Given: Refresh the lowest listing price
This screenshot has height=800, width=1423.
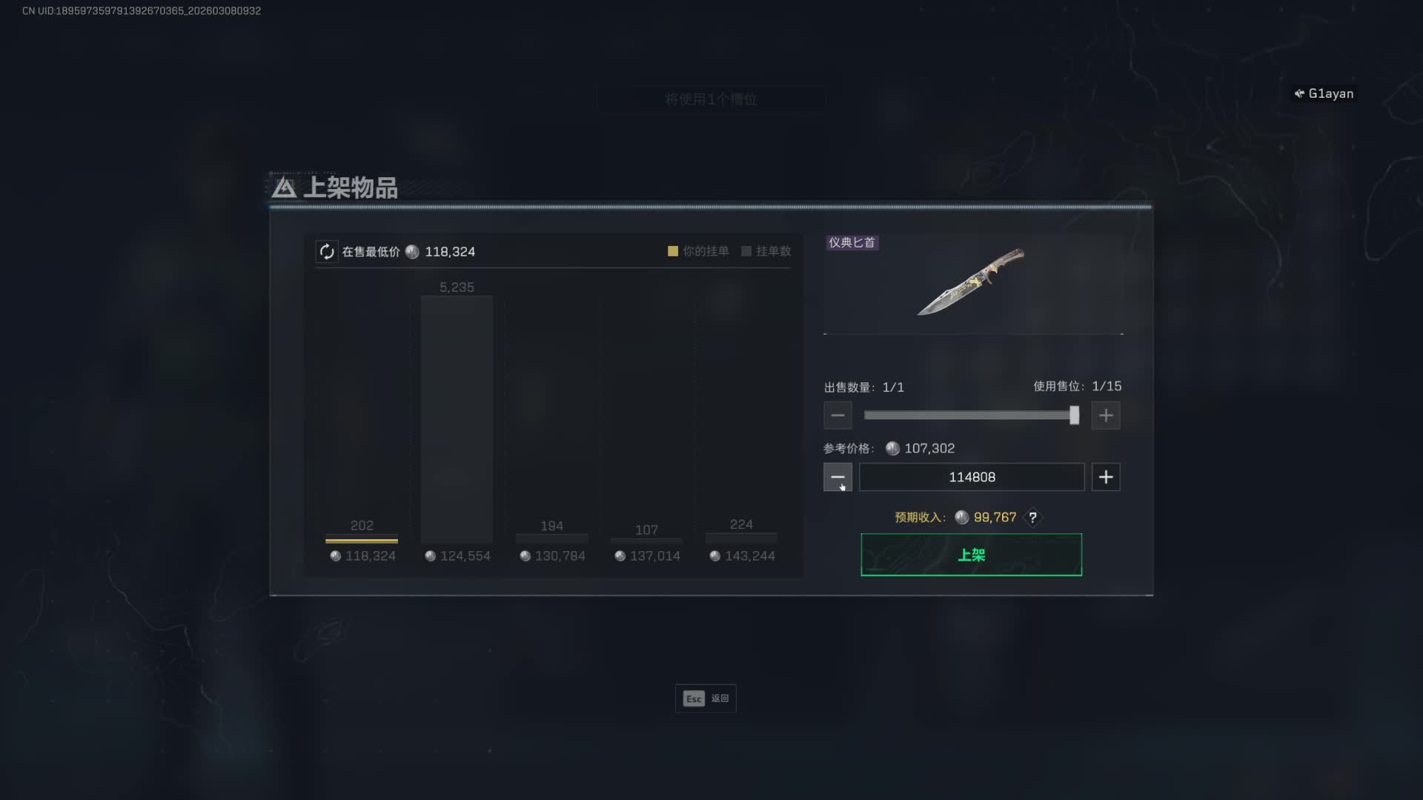Looking at the screenshot, I should [x=327, y=252].
